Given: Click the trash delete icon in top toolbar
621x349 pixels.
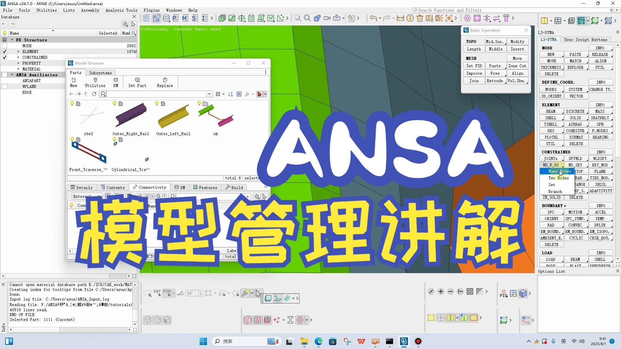Looking at the screenshot, I should [x=419, y=18].
